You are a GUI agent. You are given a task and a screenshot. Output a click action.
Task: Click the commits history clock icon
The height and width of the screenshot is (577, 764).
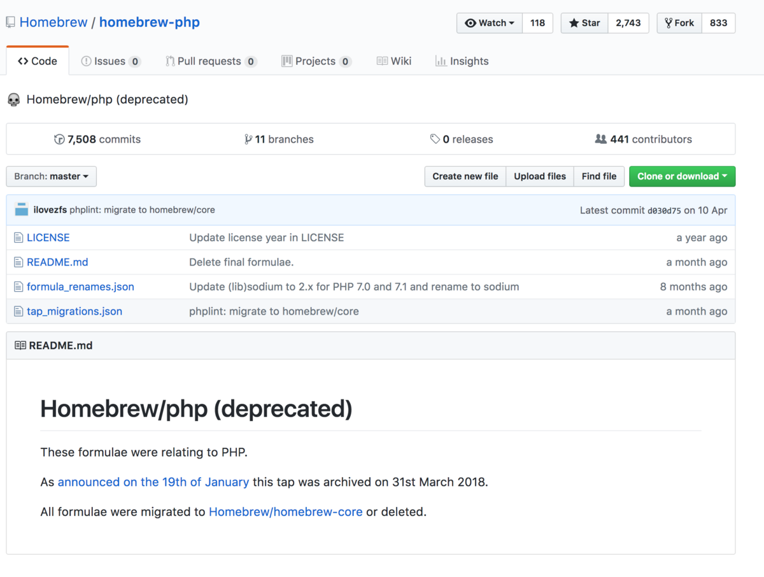click(x=59, y=139)
